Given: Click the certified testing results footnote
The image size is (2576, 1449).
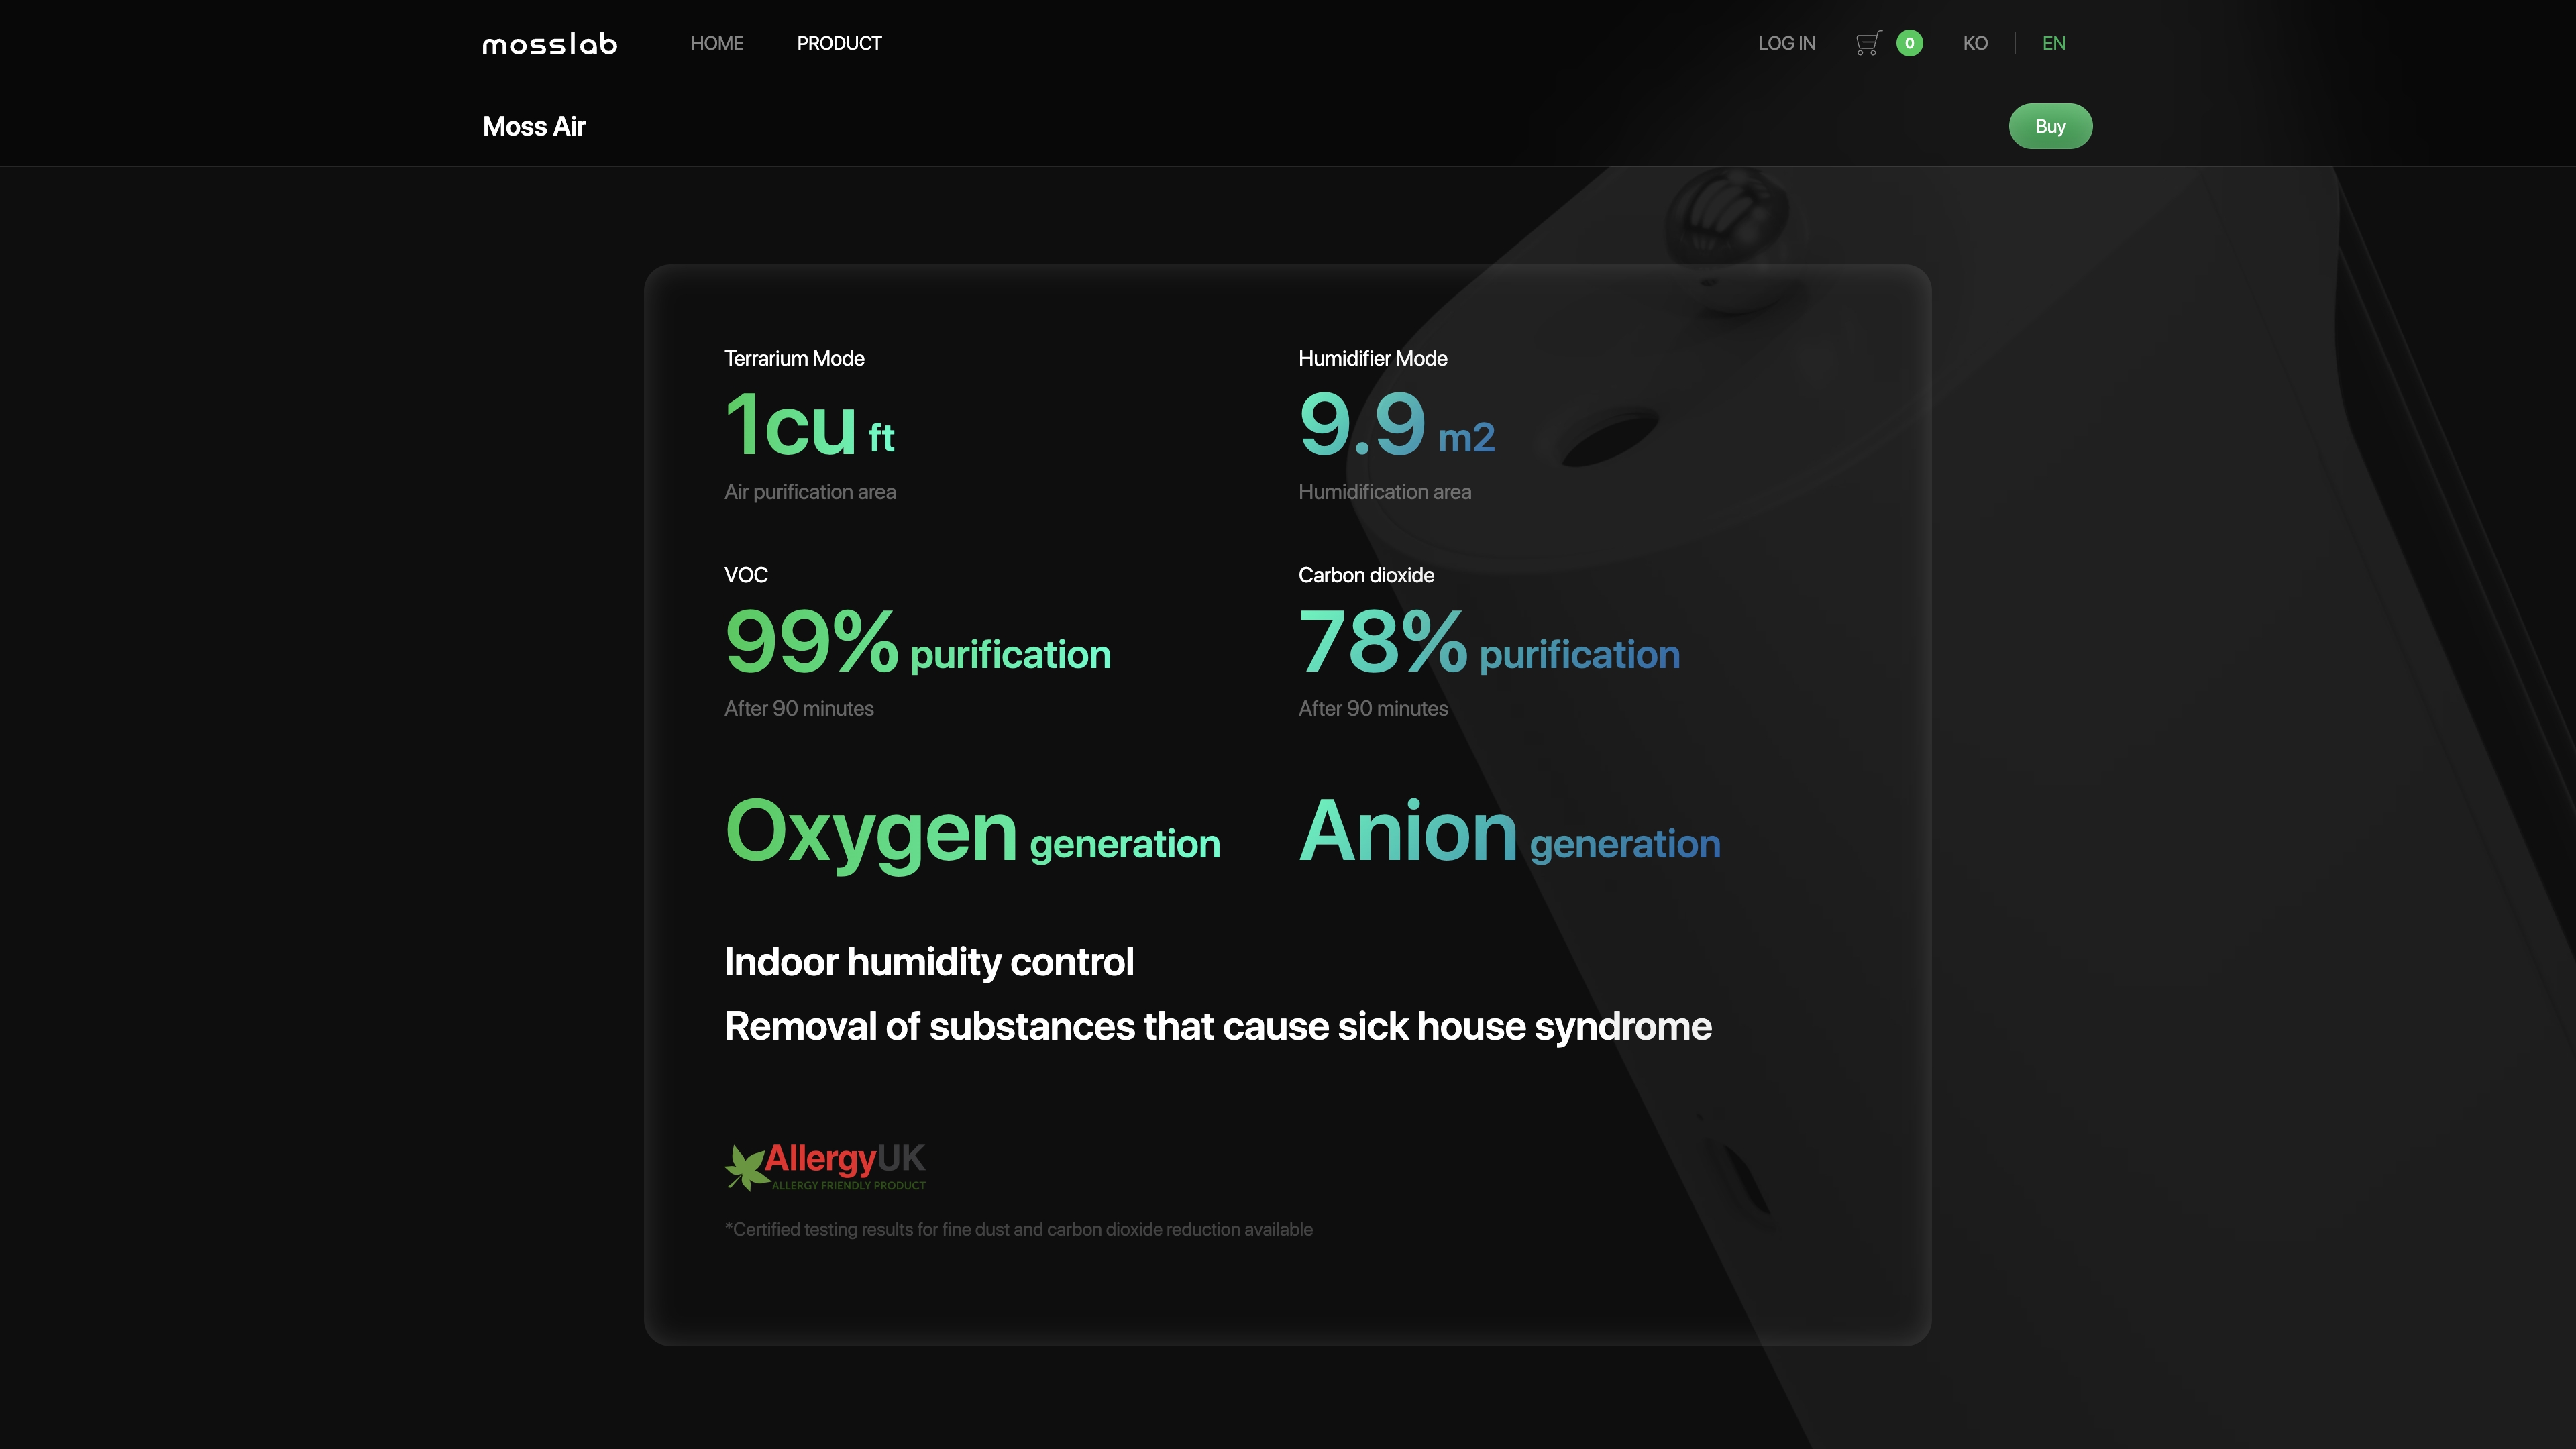Looking at the screenshot, I should click(x=1017, y=1229).
